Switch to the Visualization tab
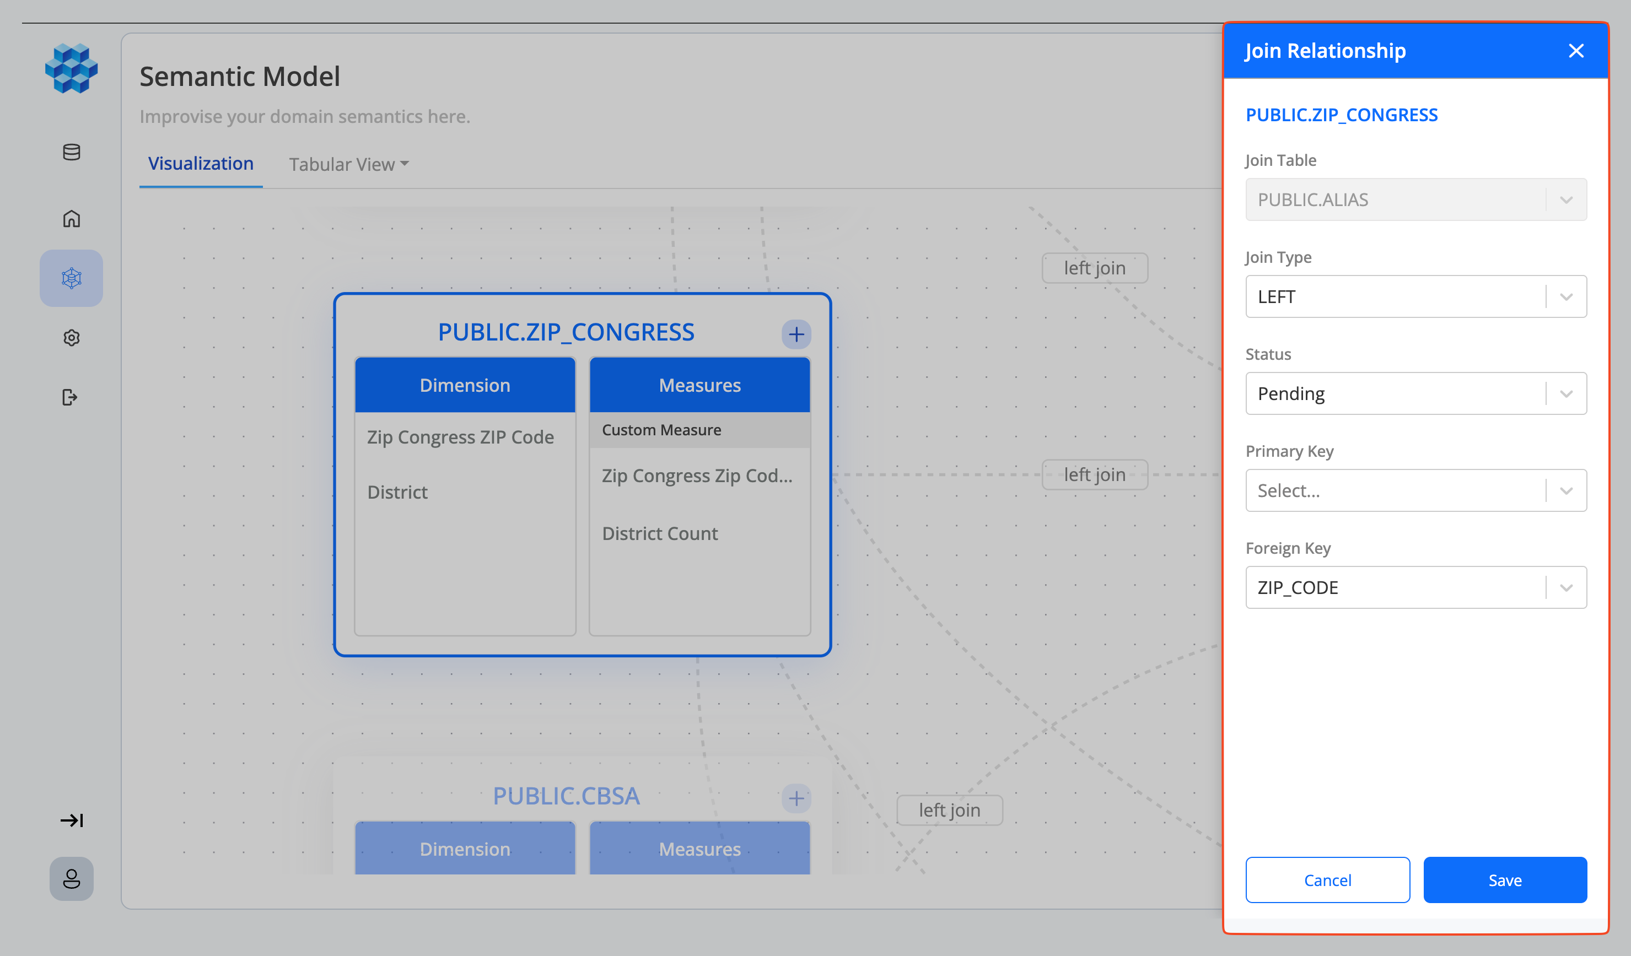1631x956 pixels. click(x=201, y=164)
